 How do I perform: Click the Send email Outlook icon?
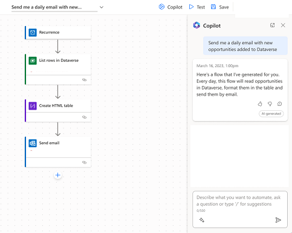33,143
